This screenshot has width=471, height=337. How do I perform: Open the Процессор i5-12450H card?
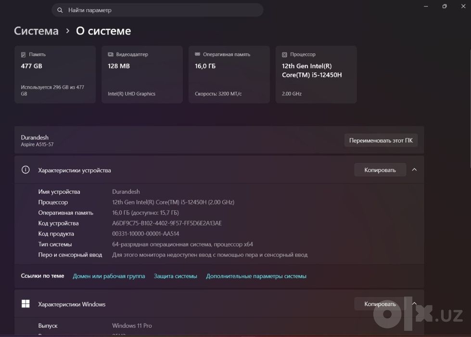pos(316,75)
